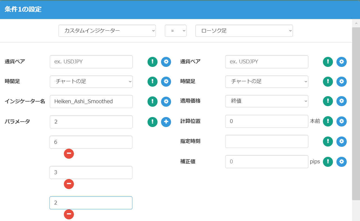Open the right 時間足 チャートの足 dropdown
Viewport: 360px width, 221px height.
tap(267, 82)
